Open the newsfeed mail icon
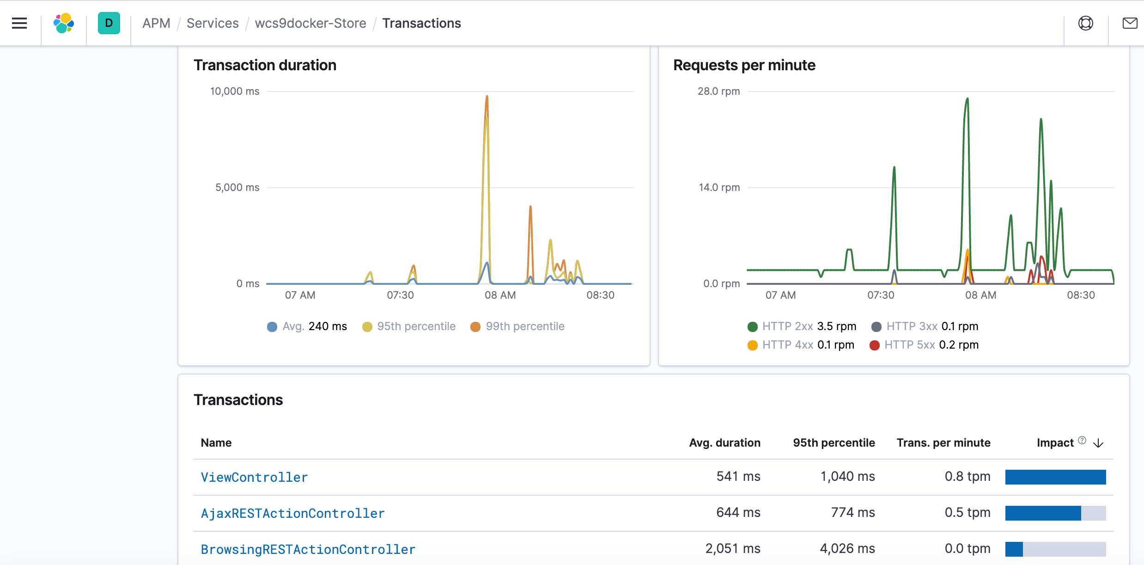The height and width of the screenshot is (565, 1144). pyautogui.click(x=1130, y=23)
